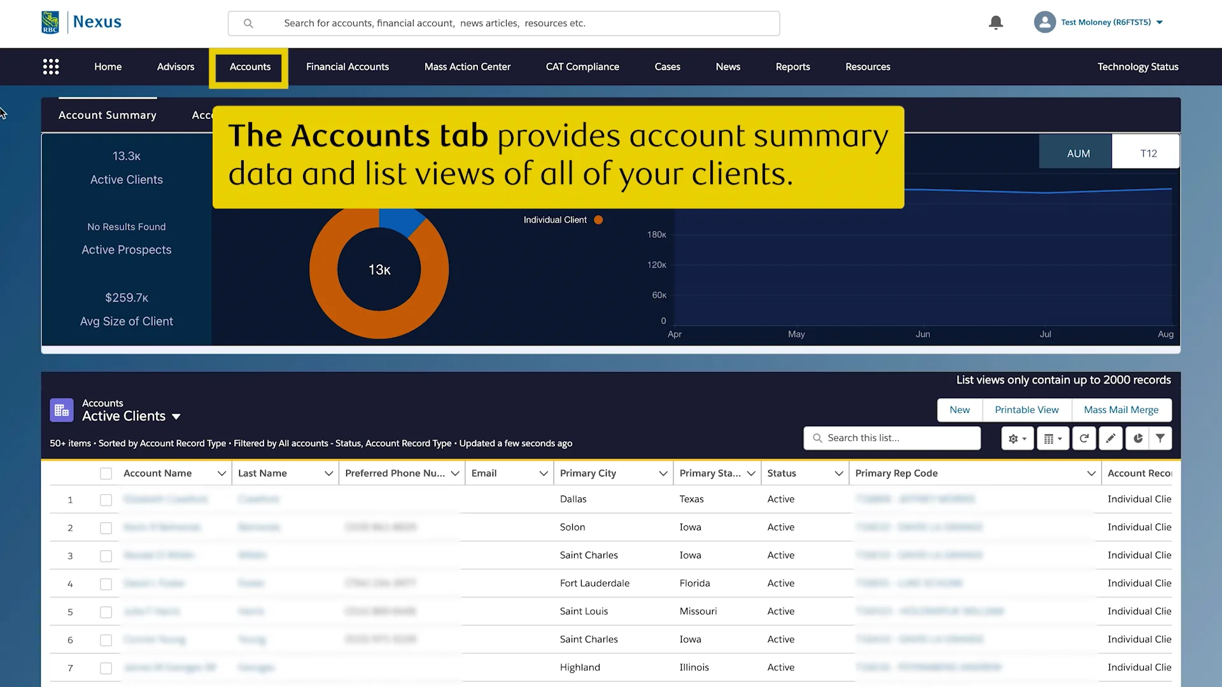Click the Accounts list view icon

(62, 410)
